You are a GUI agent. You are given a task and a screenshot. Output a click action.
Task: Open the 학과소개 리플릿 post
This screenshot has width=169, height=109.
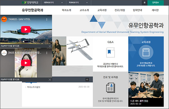(34, 87)
